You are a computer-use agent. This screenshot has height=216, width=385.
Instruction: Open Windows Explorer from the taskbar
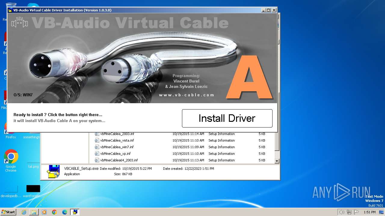(x=34, y=212)
